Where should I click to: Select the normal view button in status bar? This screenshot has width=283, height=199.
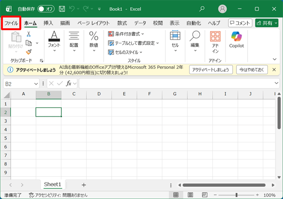175,195
